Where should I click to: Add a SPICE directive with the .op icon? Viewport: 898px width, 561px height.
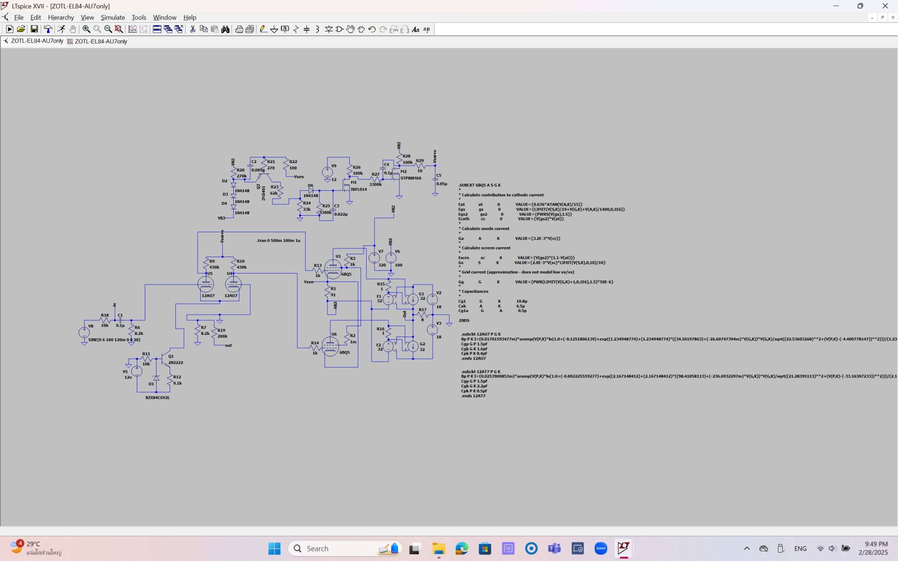[x=427, y=29]
